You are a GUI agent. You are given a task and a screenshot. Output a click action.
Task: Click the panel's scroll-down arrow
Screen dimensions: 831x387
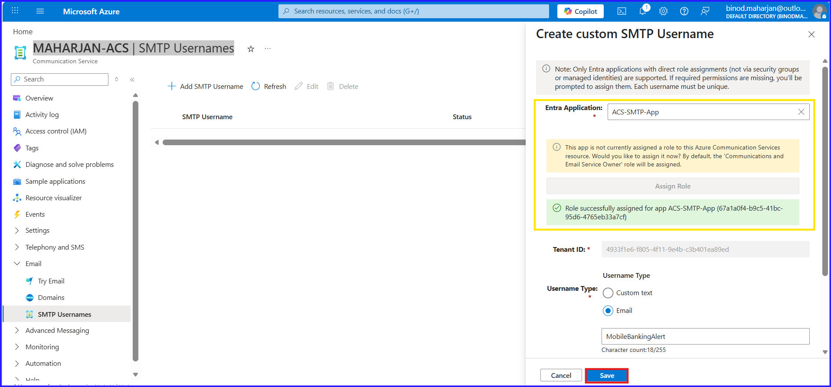[825, 352]
